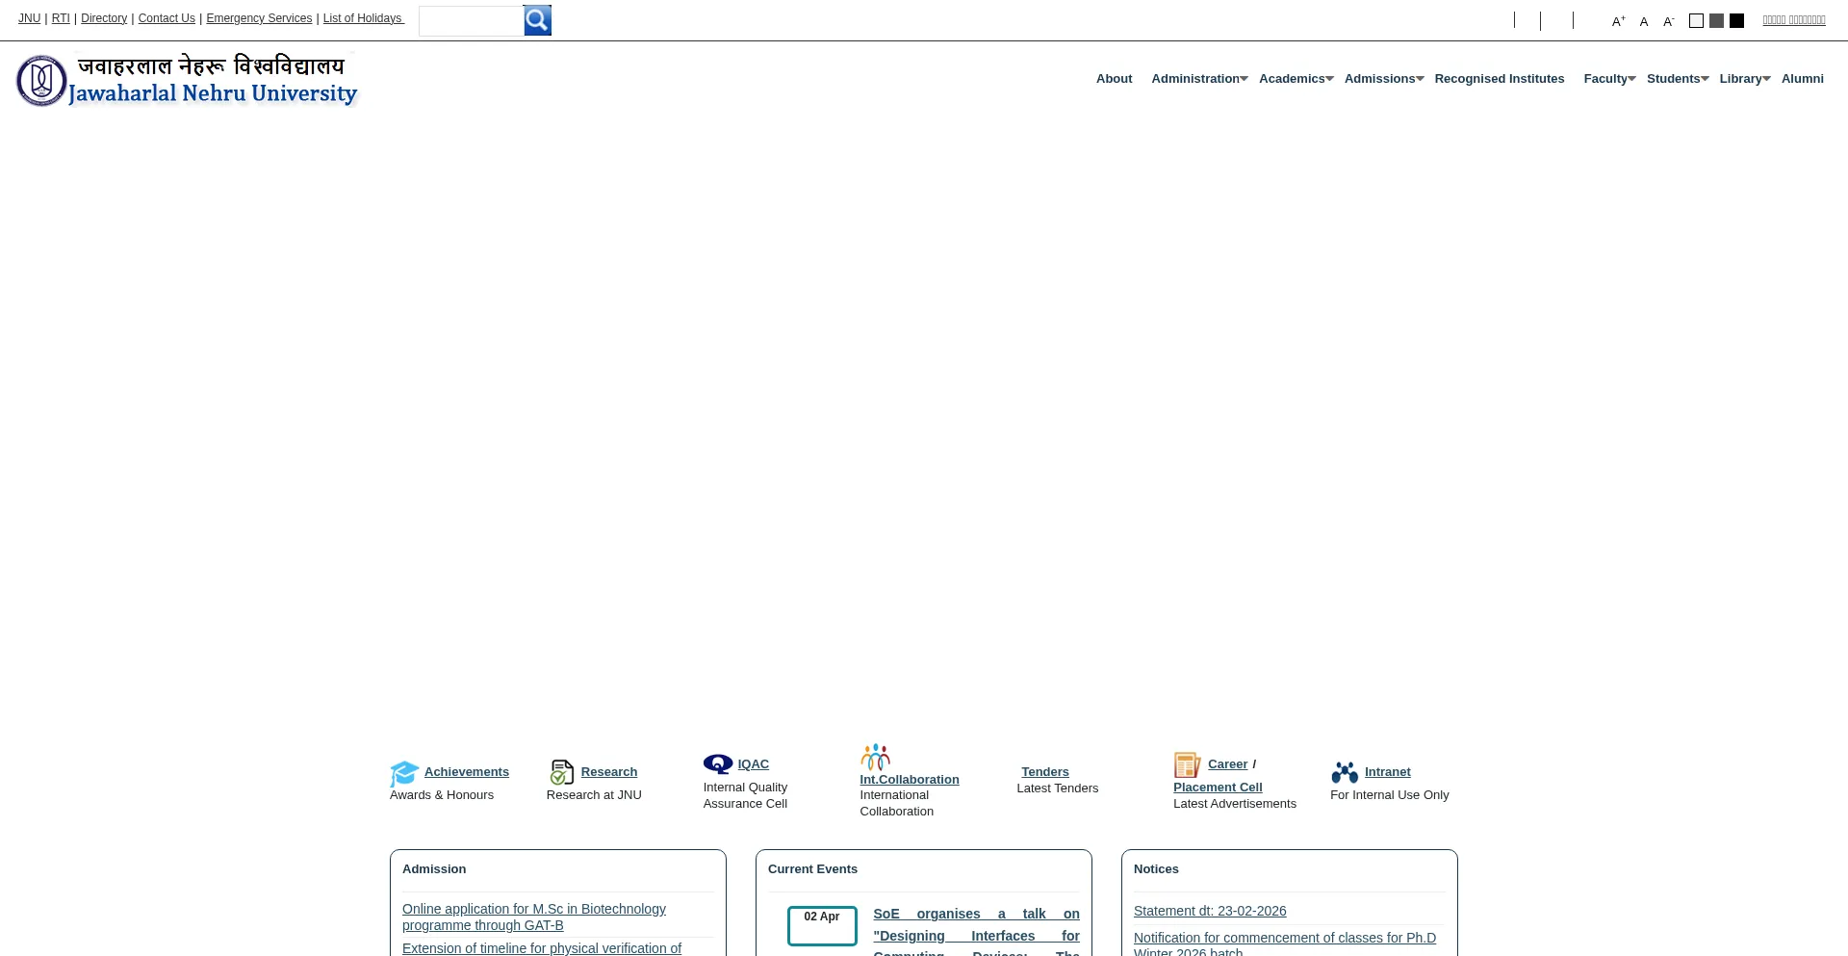Open the List of Holidays link
1848x956 pixels.
(363, 18)
